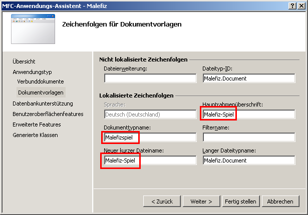Click the Dateityp-ID label
The image size is (308, 215).
(x=217, y=68)
